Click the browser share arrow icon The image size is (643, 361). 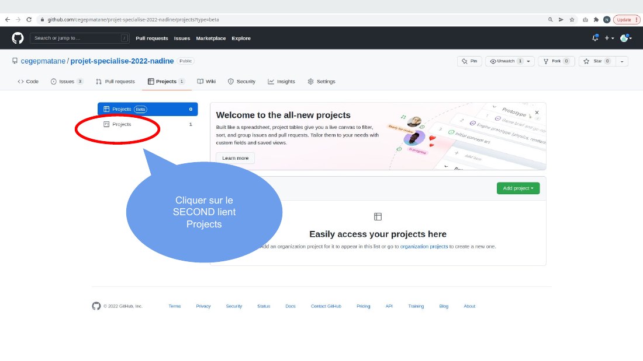tap(561, 20)
